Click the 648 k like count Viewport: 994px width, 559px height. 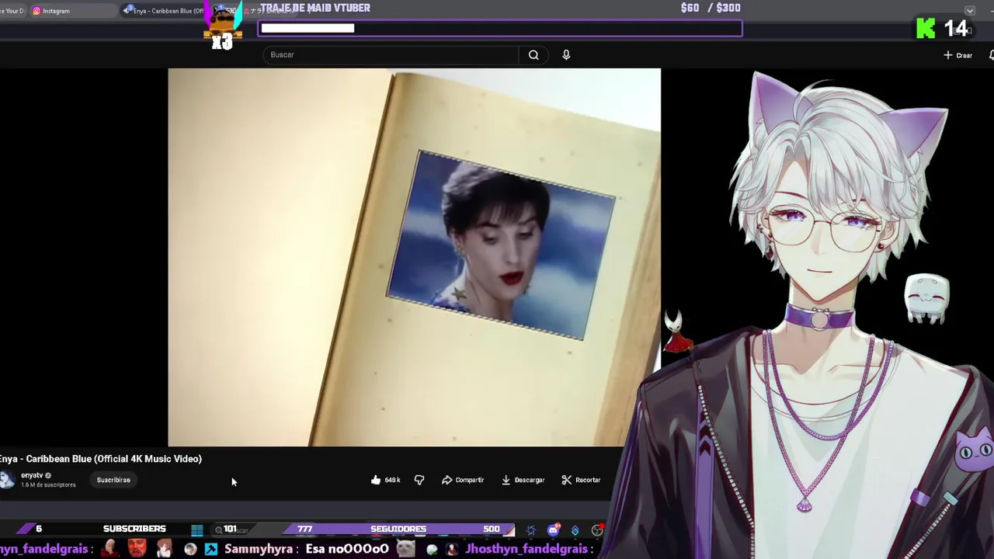[x=392, y=480]
